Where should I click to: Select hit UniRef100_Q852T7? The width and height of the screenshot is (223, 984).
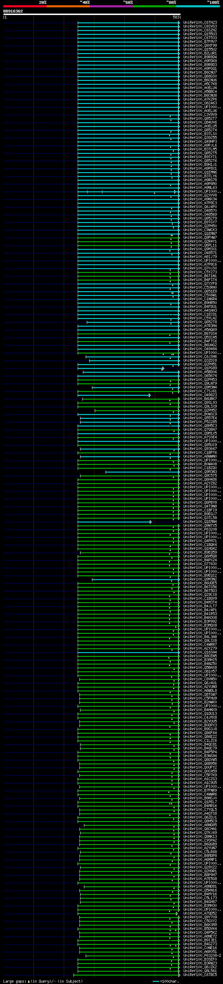(200, 118)
